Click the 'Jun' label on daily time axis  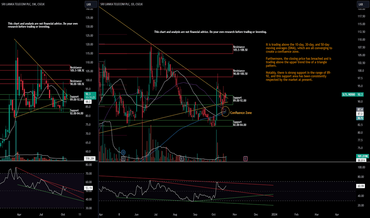tap(137, 214)
